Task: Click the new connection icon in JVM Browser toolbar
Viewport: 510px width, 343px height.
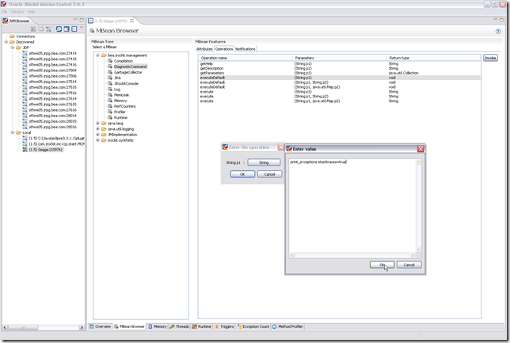Action: pos(48,29)
